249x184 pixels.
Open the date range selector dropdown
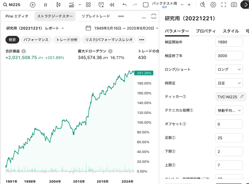(122, 28)
